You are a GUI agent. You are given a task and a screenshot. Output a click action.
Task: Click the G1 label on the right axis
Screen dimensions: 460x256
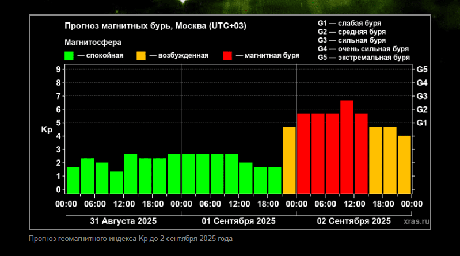pos(421,123)
